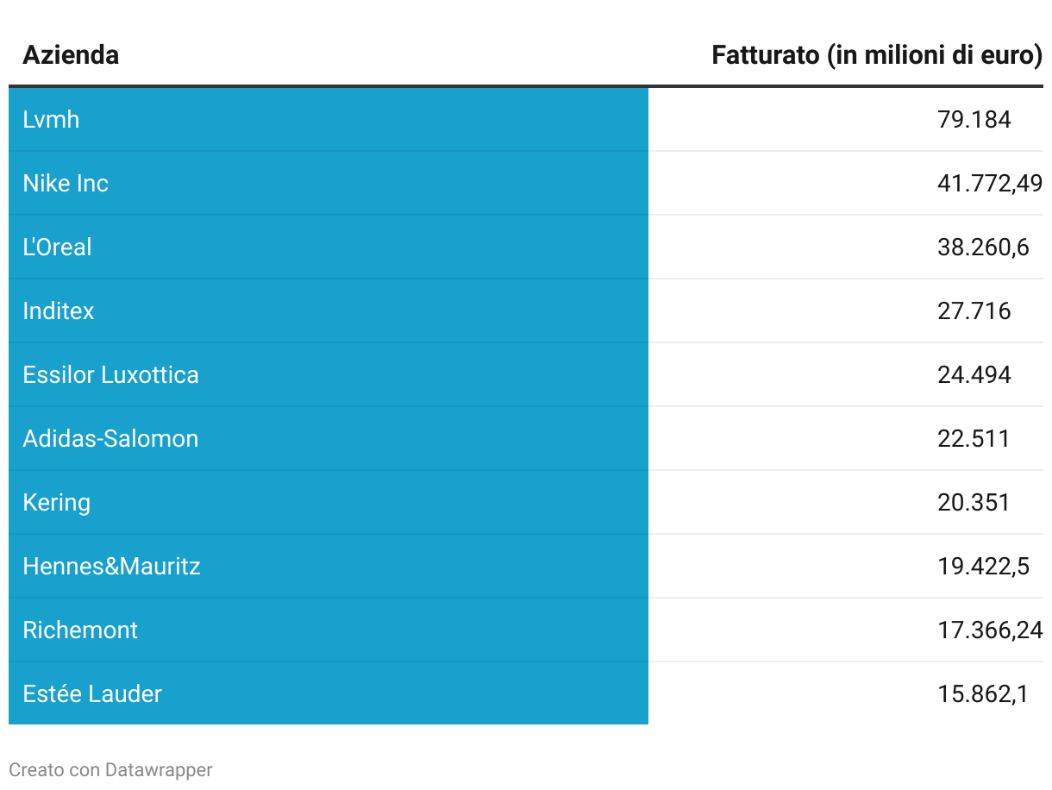Select the 41.772,49 revenue figure
The height and width of the screenshot is (790, 1052).
(989, 183)
